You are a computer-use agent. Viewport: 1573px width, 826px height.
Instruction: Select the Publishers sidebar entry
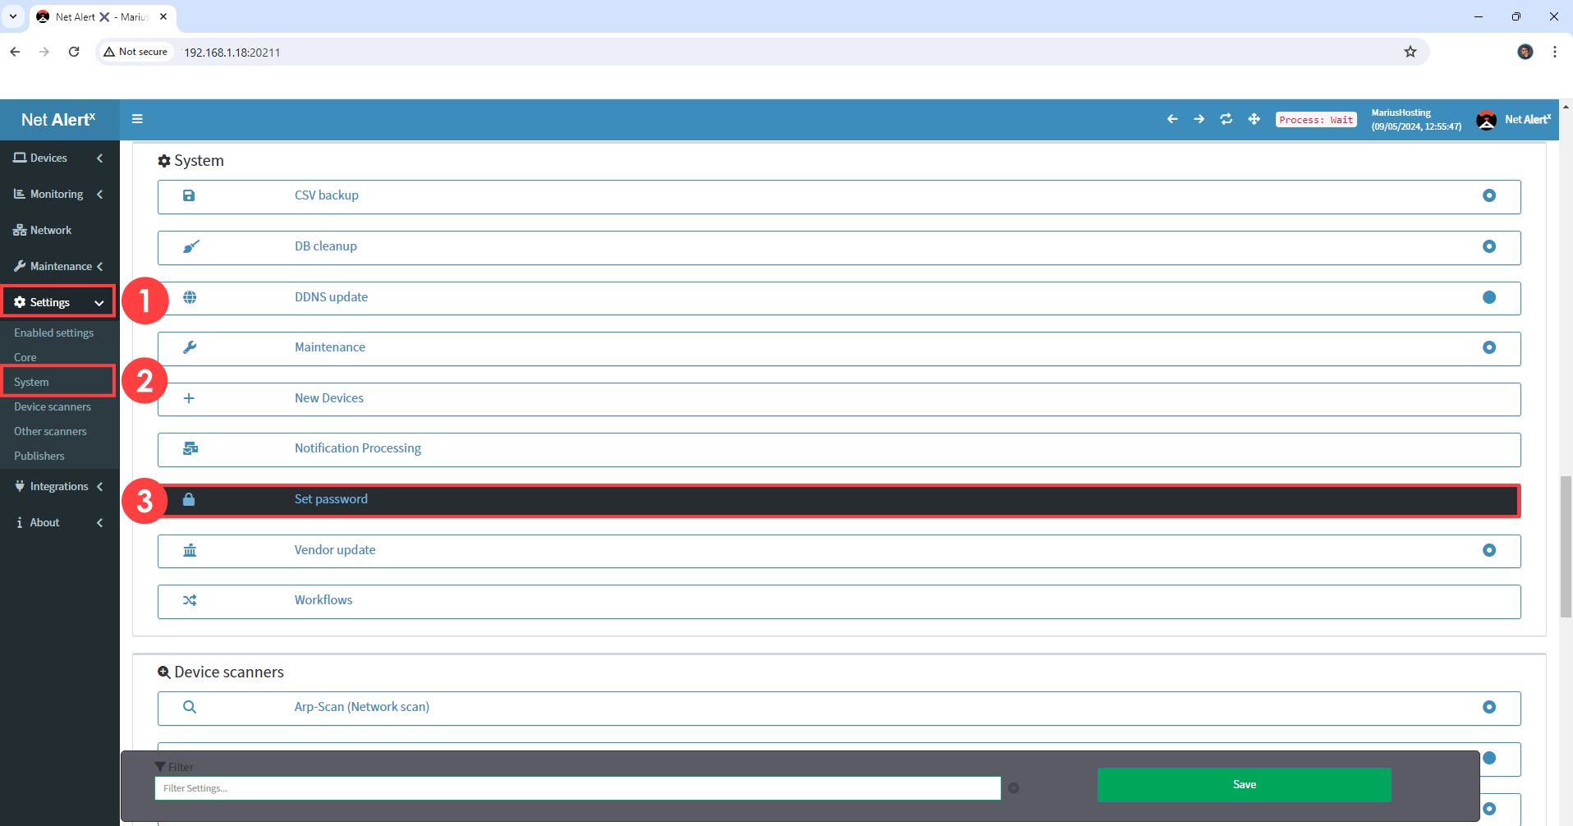(x=39, y=456)
